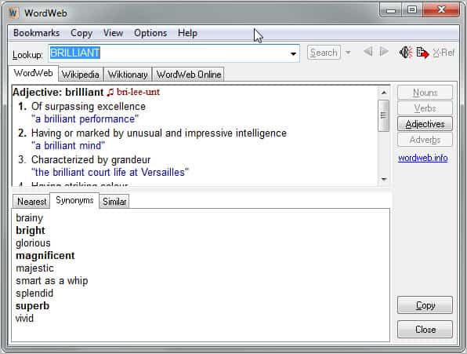Go forward with the right arrow
Screen dimensions: 467x354
pyautogui.click(x=384, y=52)
